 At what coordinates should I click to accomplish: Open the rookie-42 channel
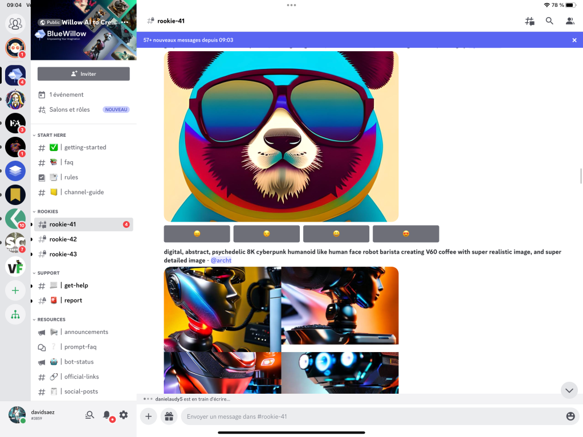click(63, 239)
